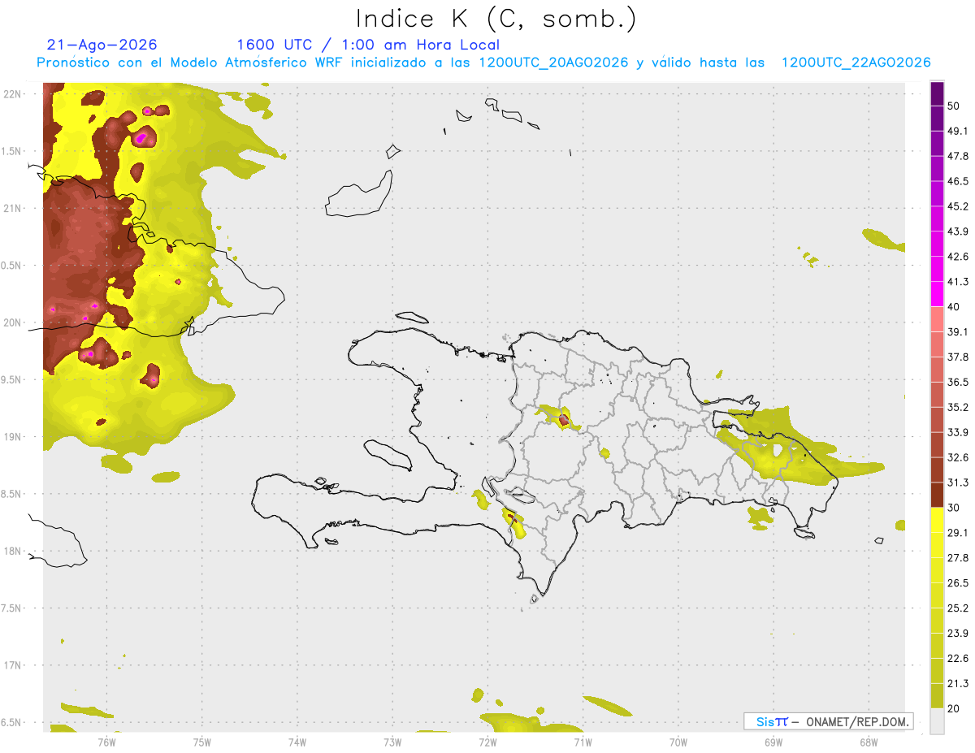
Task: Click colorbar value "46.5"
Action: [958, 181]
